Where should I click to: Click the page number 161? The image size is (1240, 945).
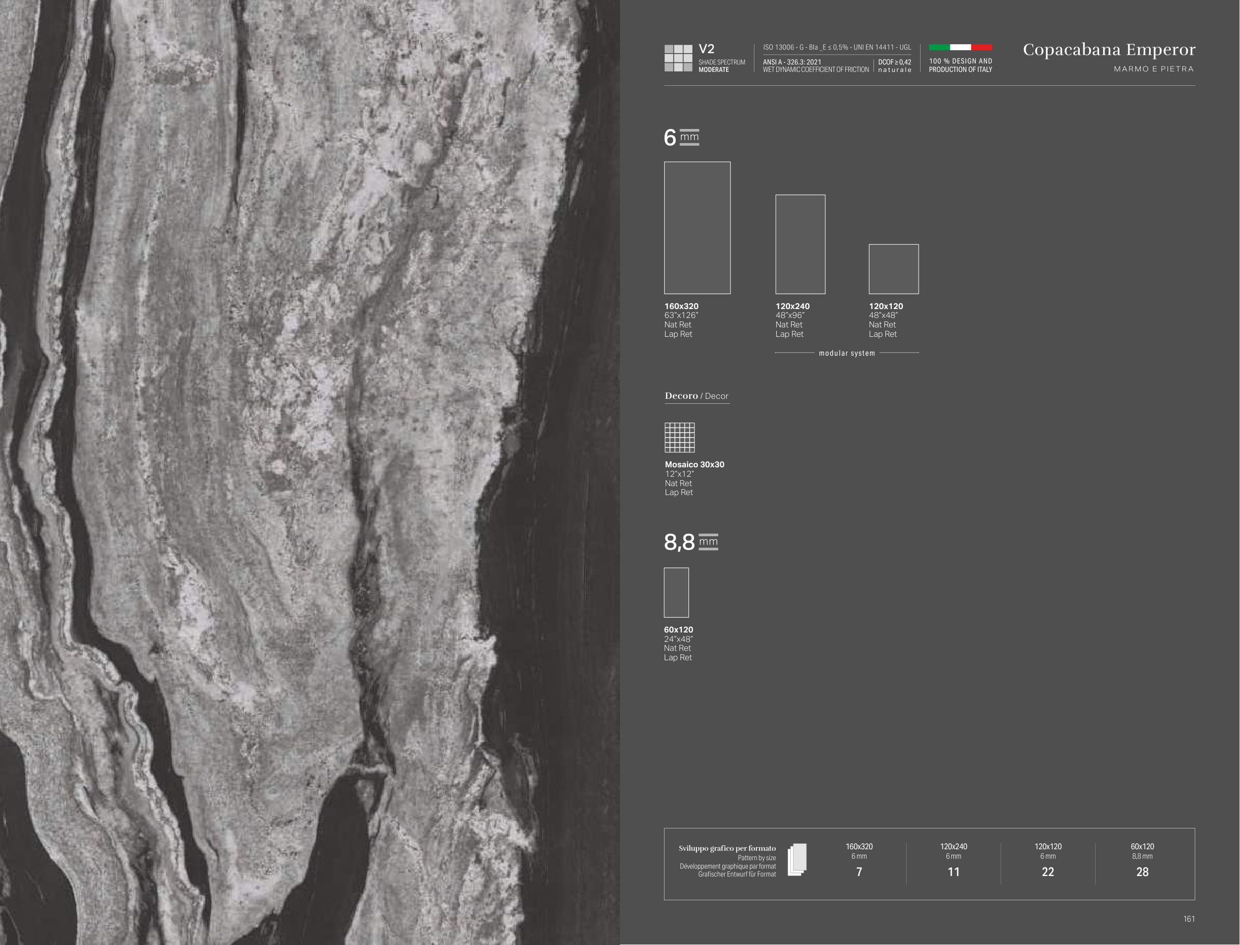coord(1189,919)
